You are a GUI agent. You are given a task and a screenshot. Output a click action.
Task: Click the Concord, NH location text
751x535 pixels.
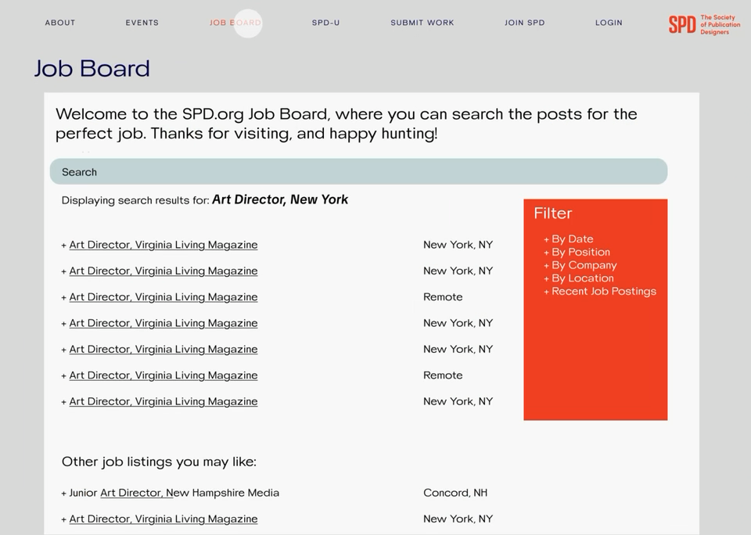pyautogui.click(x=455, y=493)
